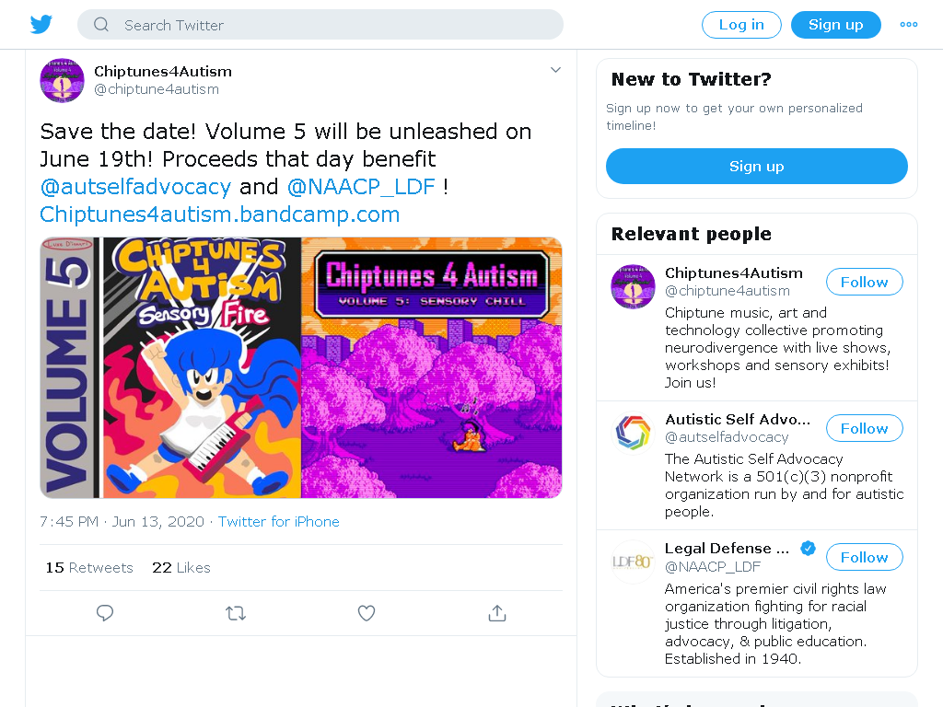
Task: Open the @NAACP_LDF mention in tweet
Action: tap(361, 186)
